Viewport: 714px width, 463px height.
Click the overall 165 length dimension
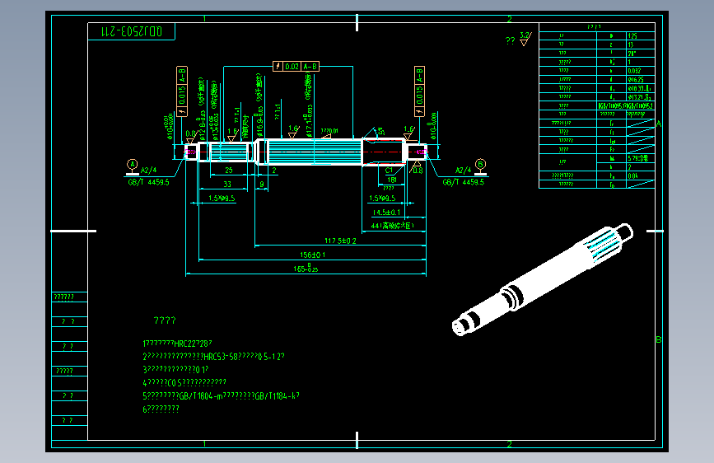click(x=306, y=268)
